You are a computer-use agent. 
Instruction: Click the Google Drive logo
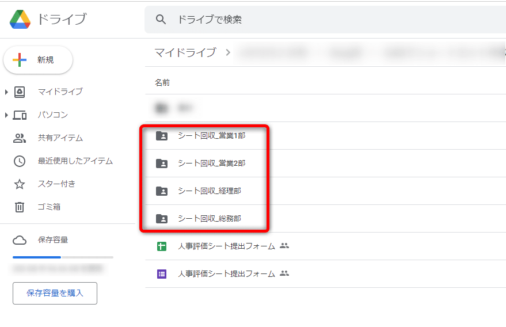point(20,20)
